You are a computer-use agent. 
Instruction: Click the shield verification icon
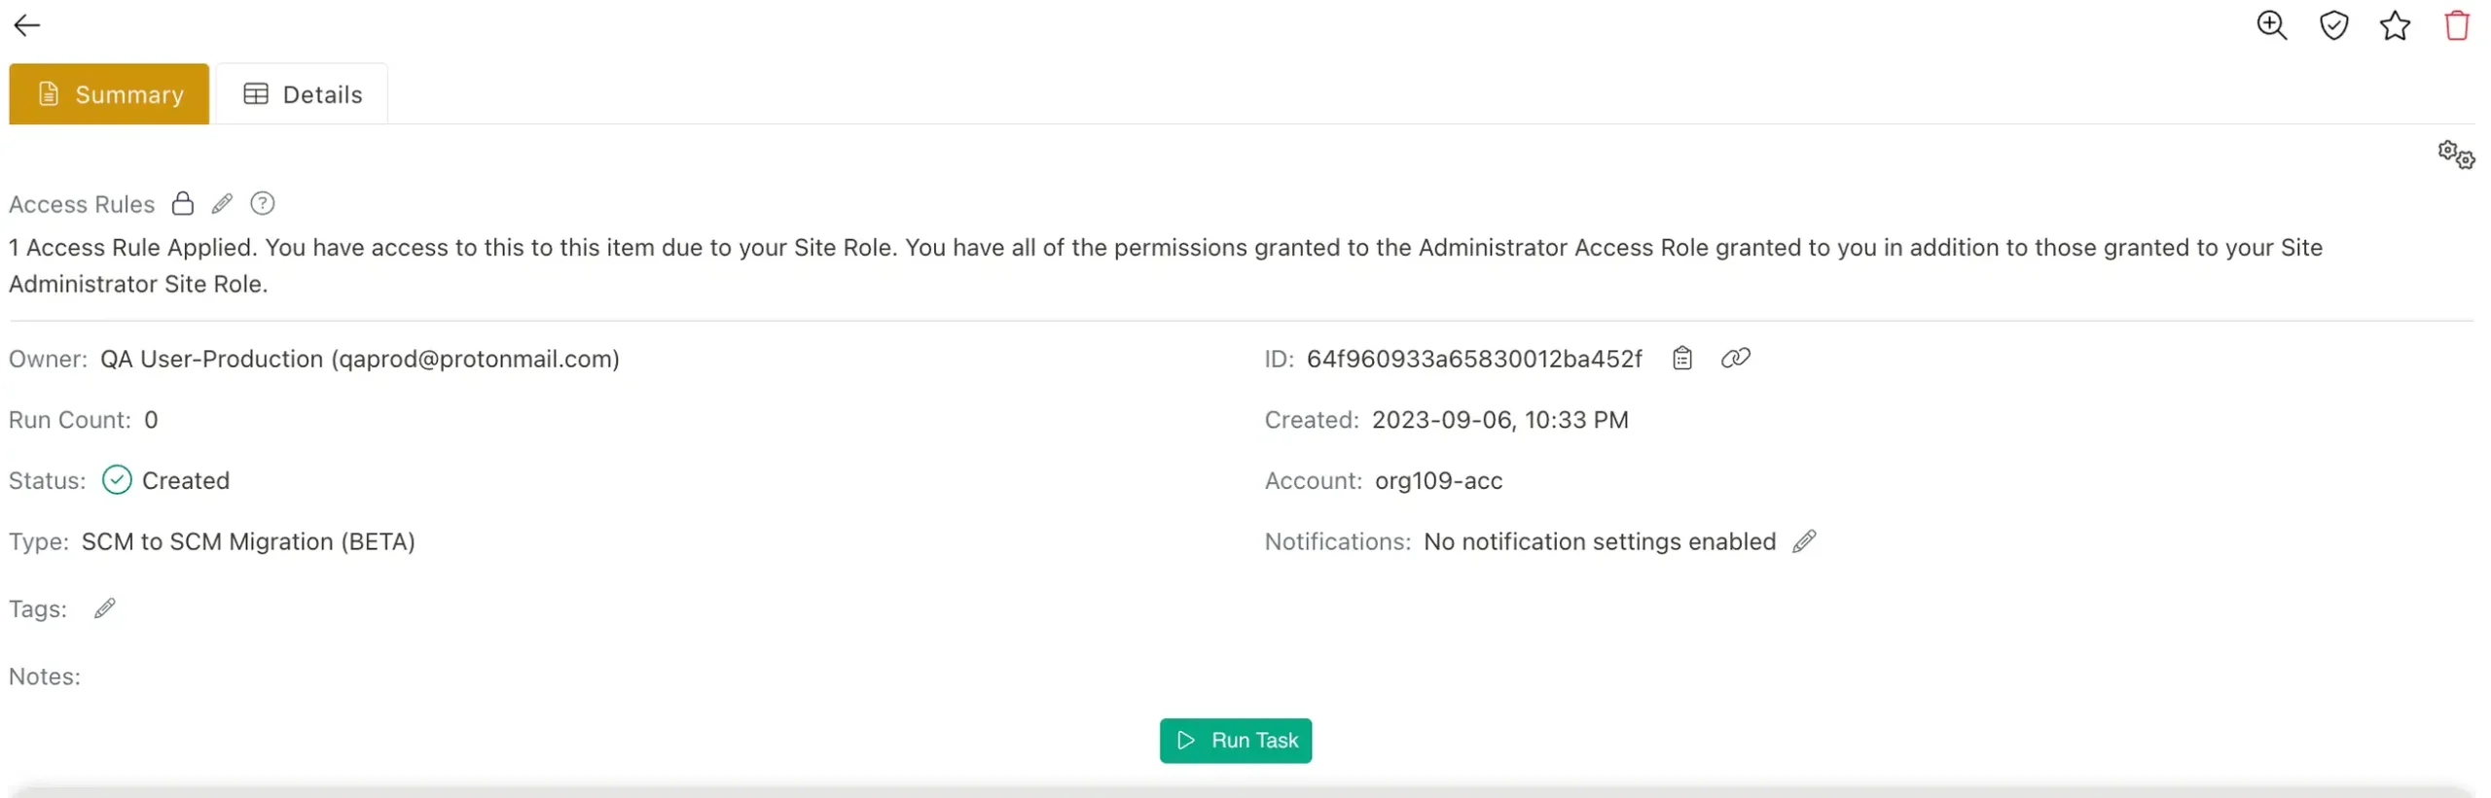pos(2334,25)
